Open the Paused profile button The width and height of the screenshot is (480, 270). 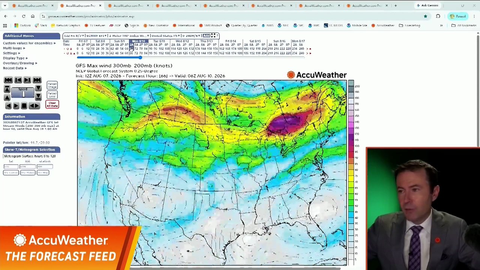(458, 16)
